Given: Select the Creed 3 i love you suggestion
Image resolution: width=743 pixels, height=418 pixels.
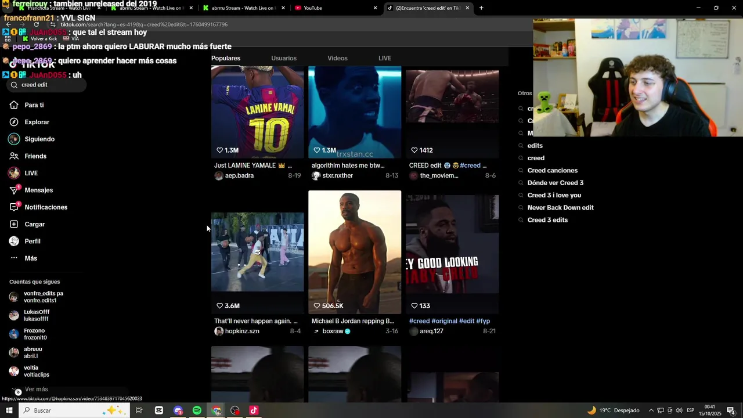Looking at the screenshot, I should click(x=554, y=196).
